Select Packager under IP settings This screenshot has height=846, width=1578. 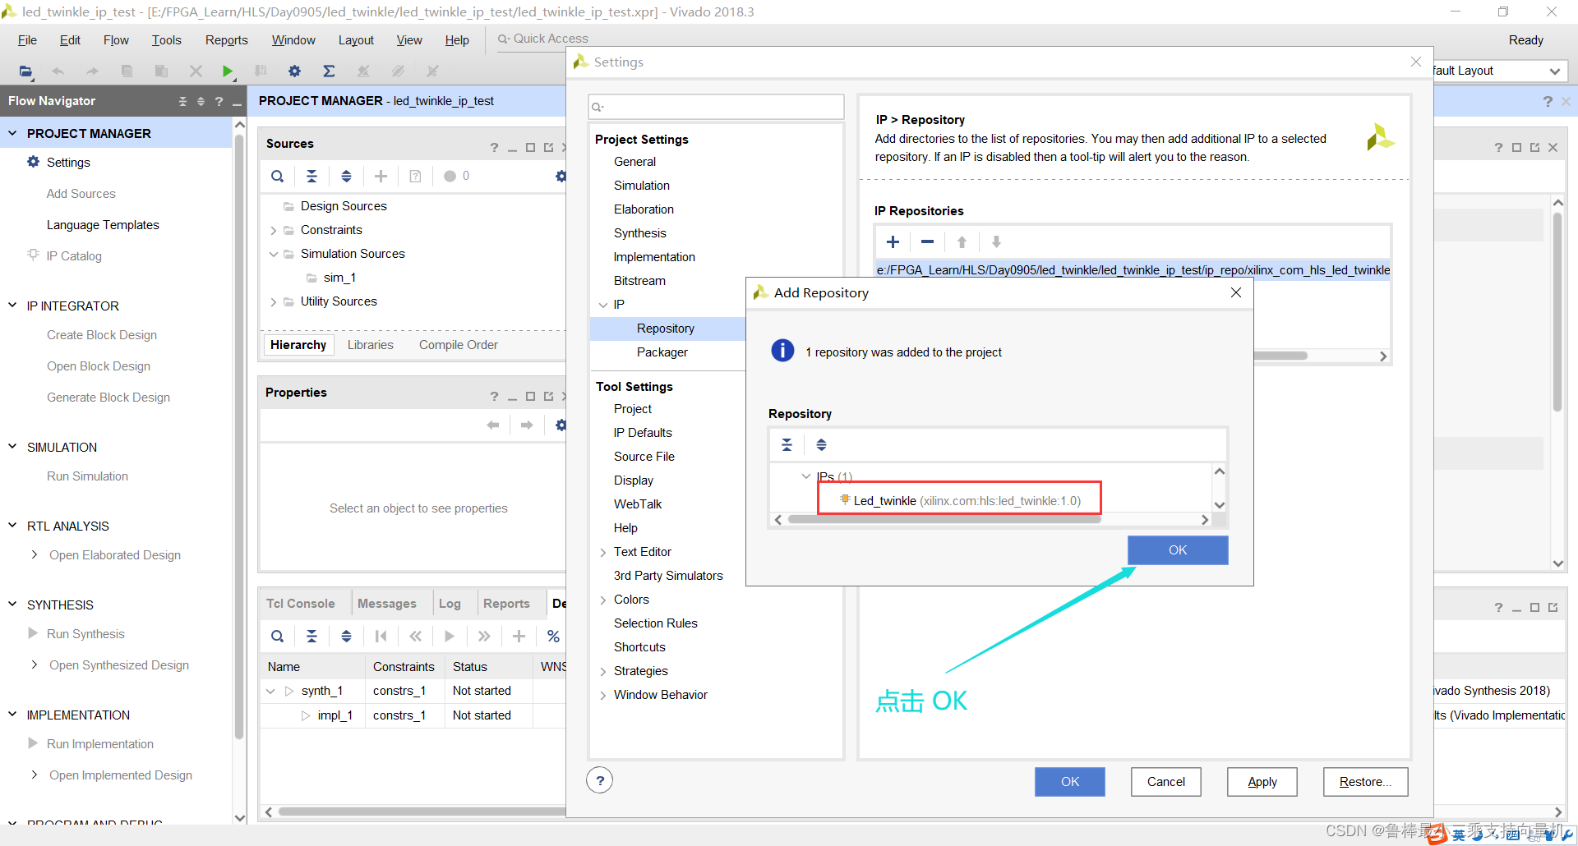pyautogui.click(x=662, y=352)
